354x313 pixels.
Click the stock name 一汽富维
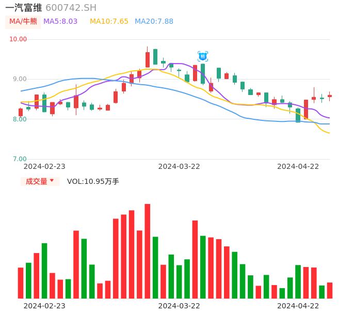(24, 8)
